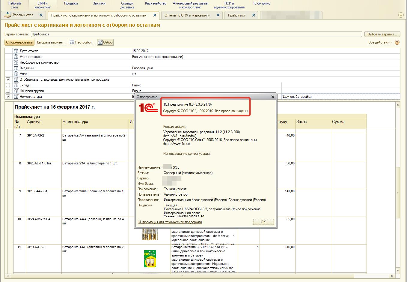Enable the Ценовая группа filter checkbox
407x282 pixels.
click(8, 91)
